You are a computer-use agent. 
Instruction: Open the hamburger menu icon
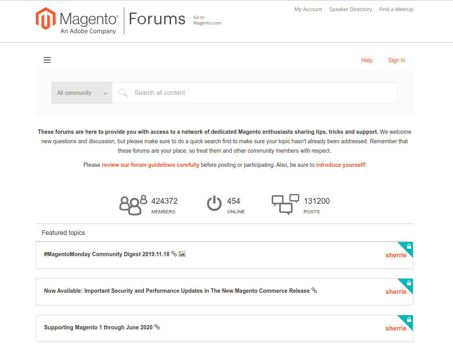pos(47,60)
